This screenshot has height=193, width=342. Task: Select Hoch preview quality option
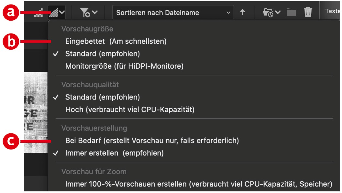tap(129, 110)
